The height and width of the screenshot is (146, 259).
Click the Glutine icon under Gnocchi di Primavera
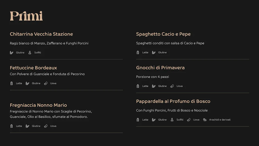pos(154,86)
